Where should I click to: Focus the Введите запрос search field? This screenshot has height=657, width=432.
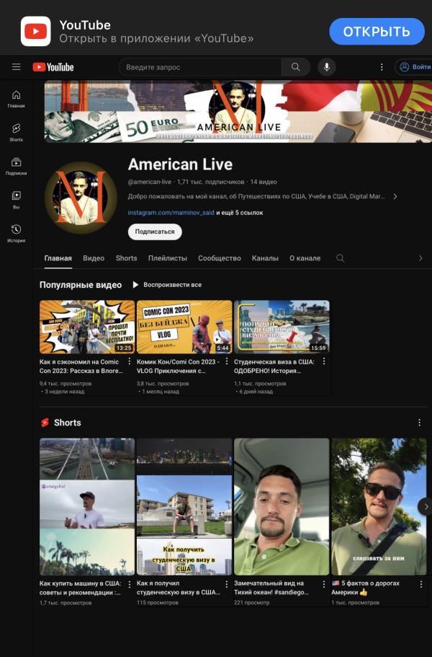pos(200,67)
